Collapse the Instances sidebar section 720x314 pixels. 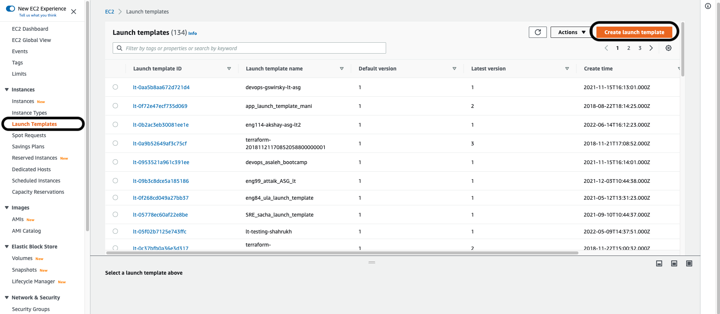(7, 90)
